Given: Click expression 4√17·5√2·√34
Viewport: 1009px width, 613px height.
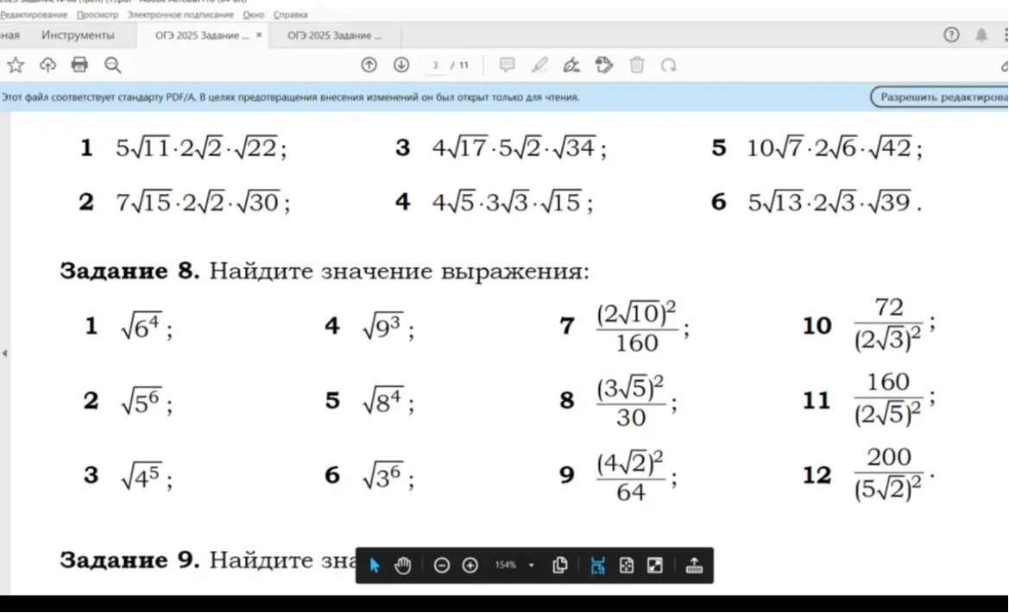Looking at the screenshot, I should (520, 147).
